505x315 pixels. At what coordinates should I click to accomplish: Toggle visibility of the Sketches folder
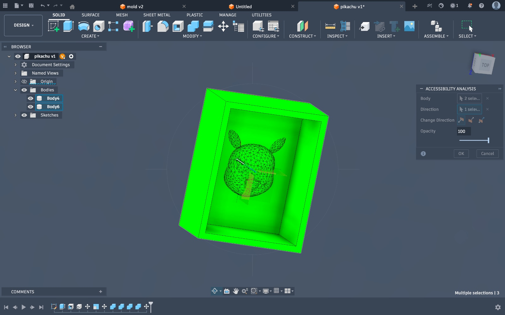click(x=24, y=115)
